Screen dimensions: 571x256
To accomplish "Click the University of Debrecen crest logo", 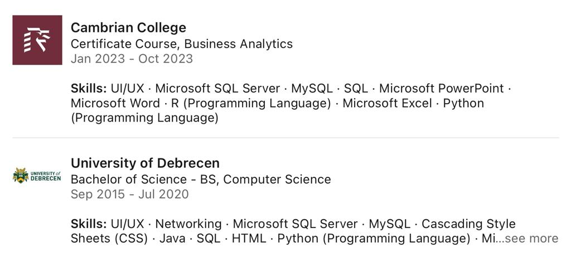I will (x=37, y=176).
